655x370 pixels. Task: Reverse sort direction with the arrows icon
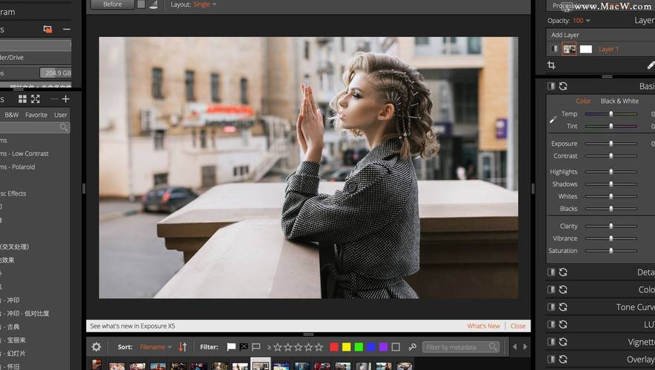coord(183,346)
